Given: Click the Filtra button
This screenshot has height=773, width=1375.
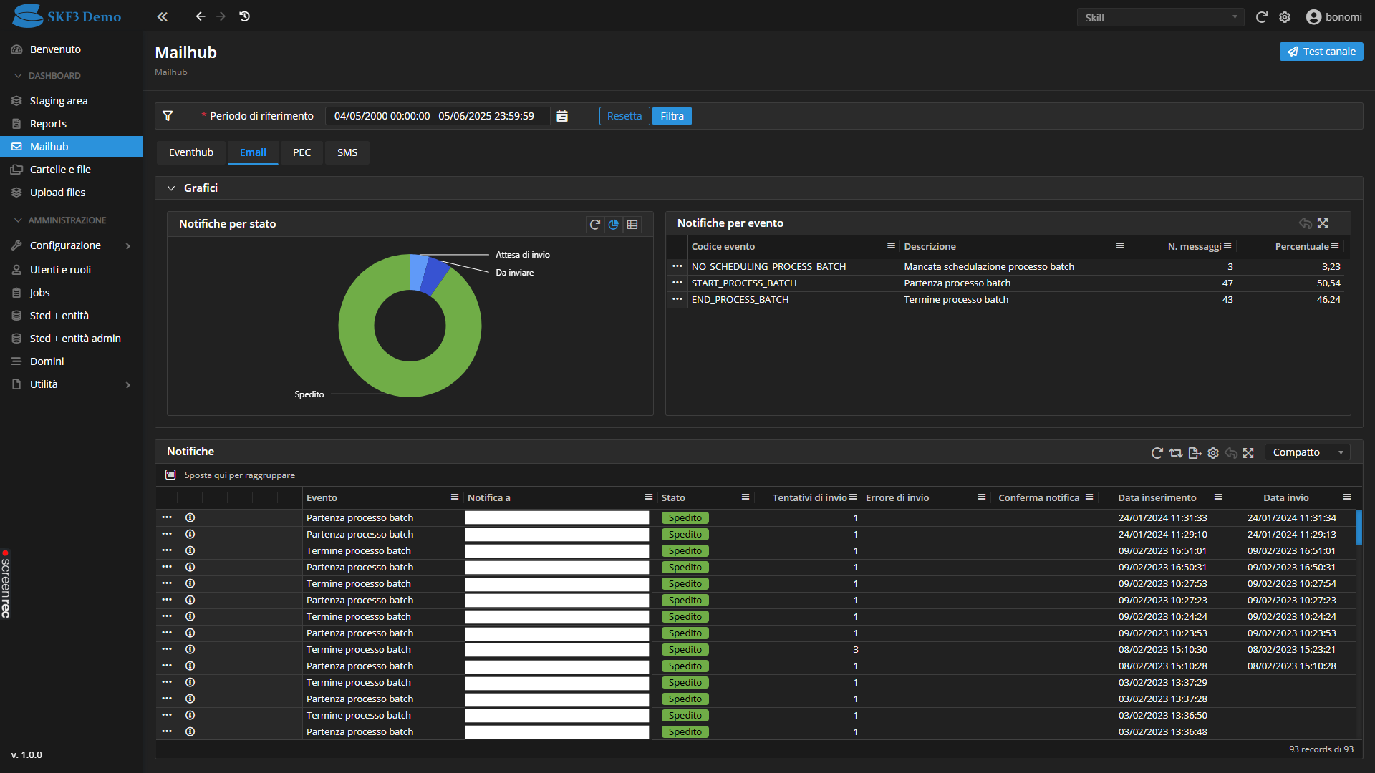Looking at the screenshot, I should [672, 116].
